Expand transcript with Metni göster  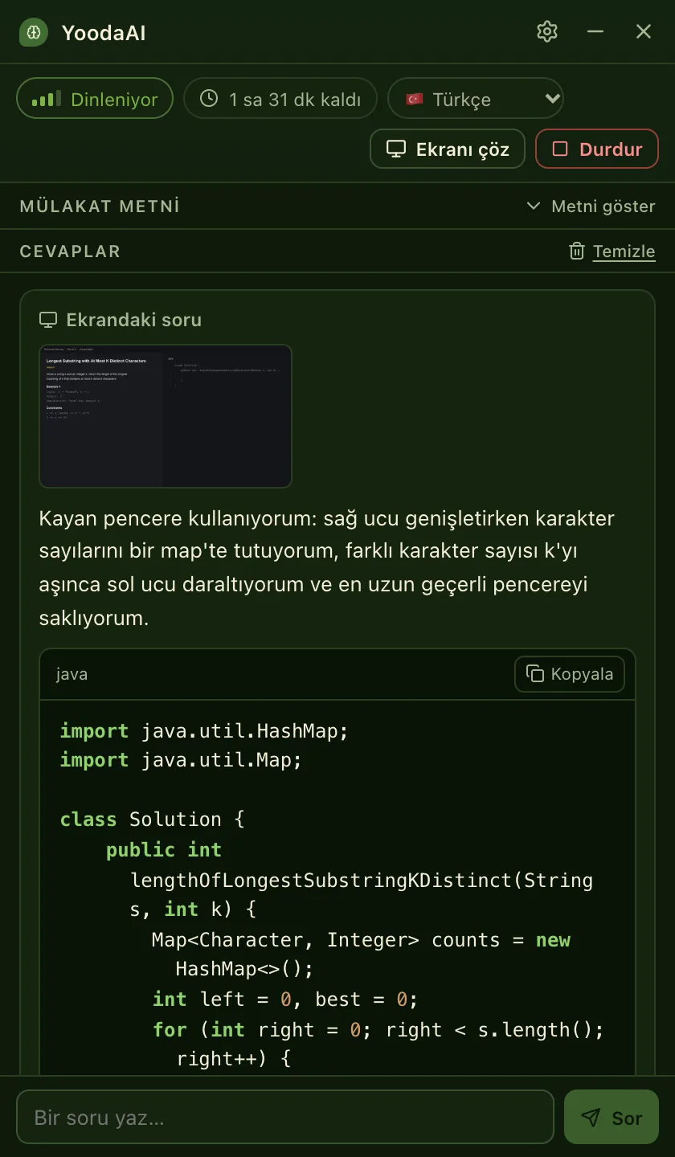pos(591,206)
